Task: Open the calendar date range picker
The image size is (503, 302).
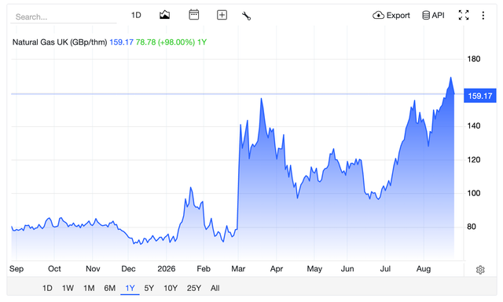Action: coord(194,15)
